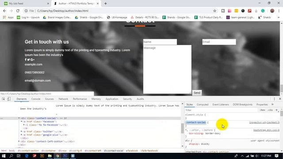
Task: Close the Author HTML5 Portfolio tab
Action: [x=98, y=4]
